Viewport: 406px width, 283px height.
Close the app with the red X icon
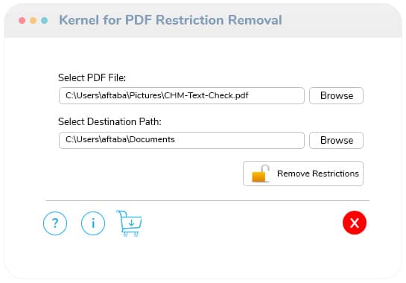354,223
